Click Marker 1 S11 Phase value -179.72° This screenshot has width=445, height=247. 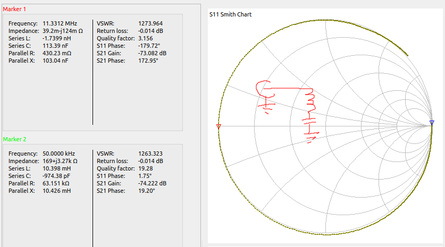(x=150, y=46)
